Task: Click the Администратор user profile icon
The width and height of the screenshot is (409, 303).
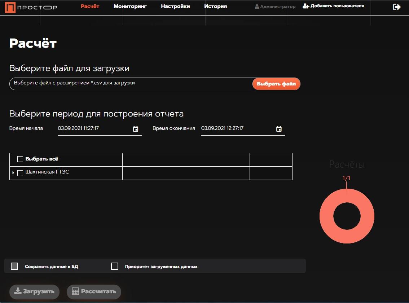Action: click(x=257, y=7)
